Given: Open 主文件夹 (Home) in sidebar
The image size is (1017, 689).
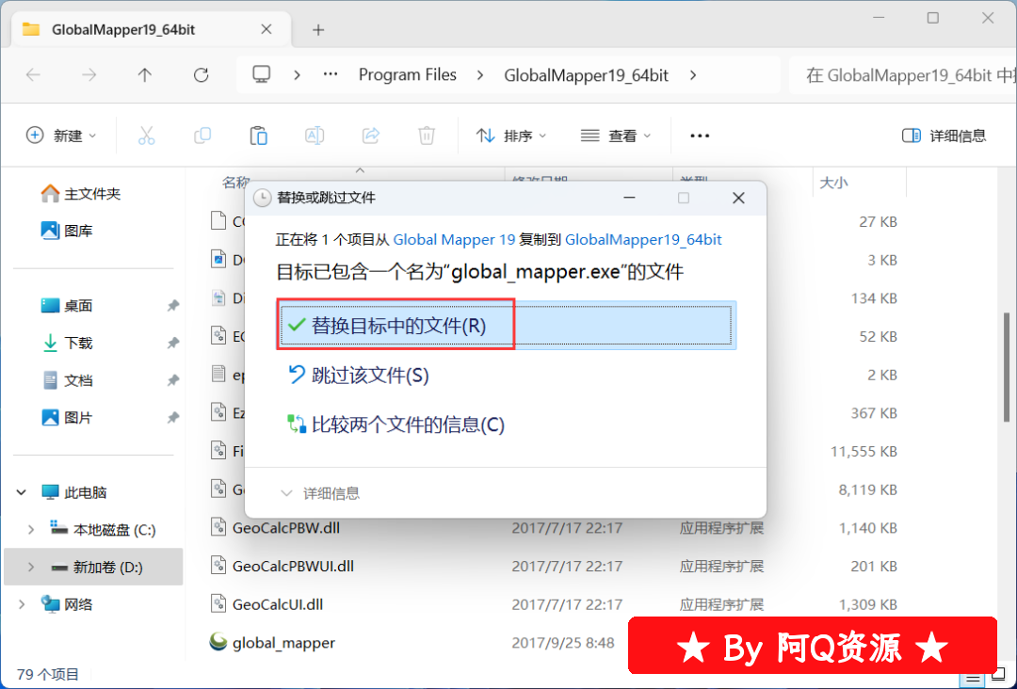Looking at the screenshot, I should click(81, 194).
